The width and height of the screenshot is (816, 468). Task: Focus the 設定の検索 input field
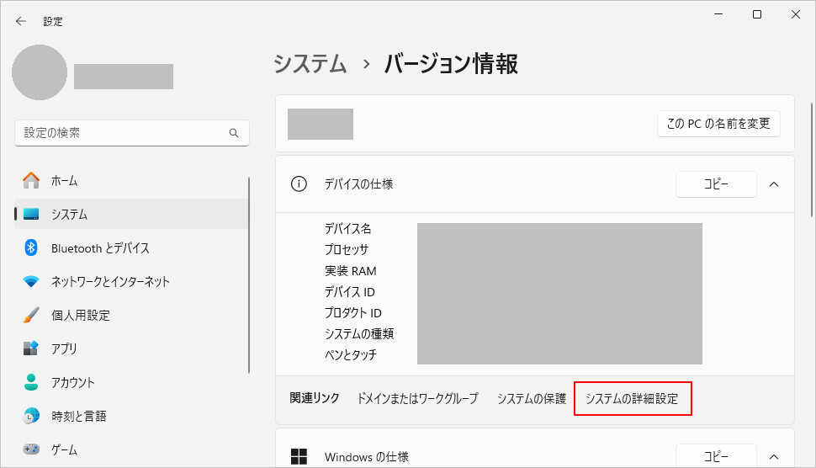[132, 133]
